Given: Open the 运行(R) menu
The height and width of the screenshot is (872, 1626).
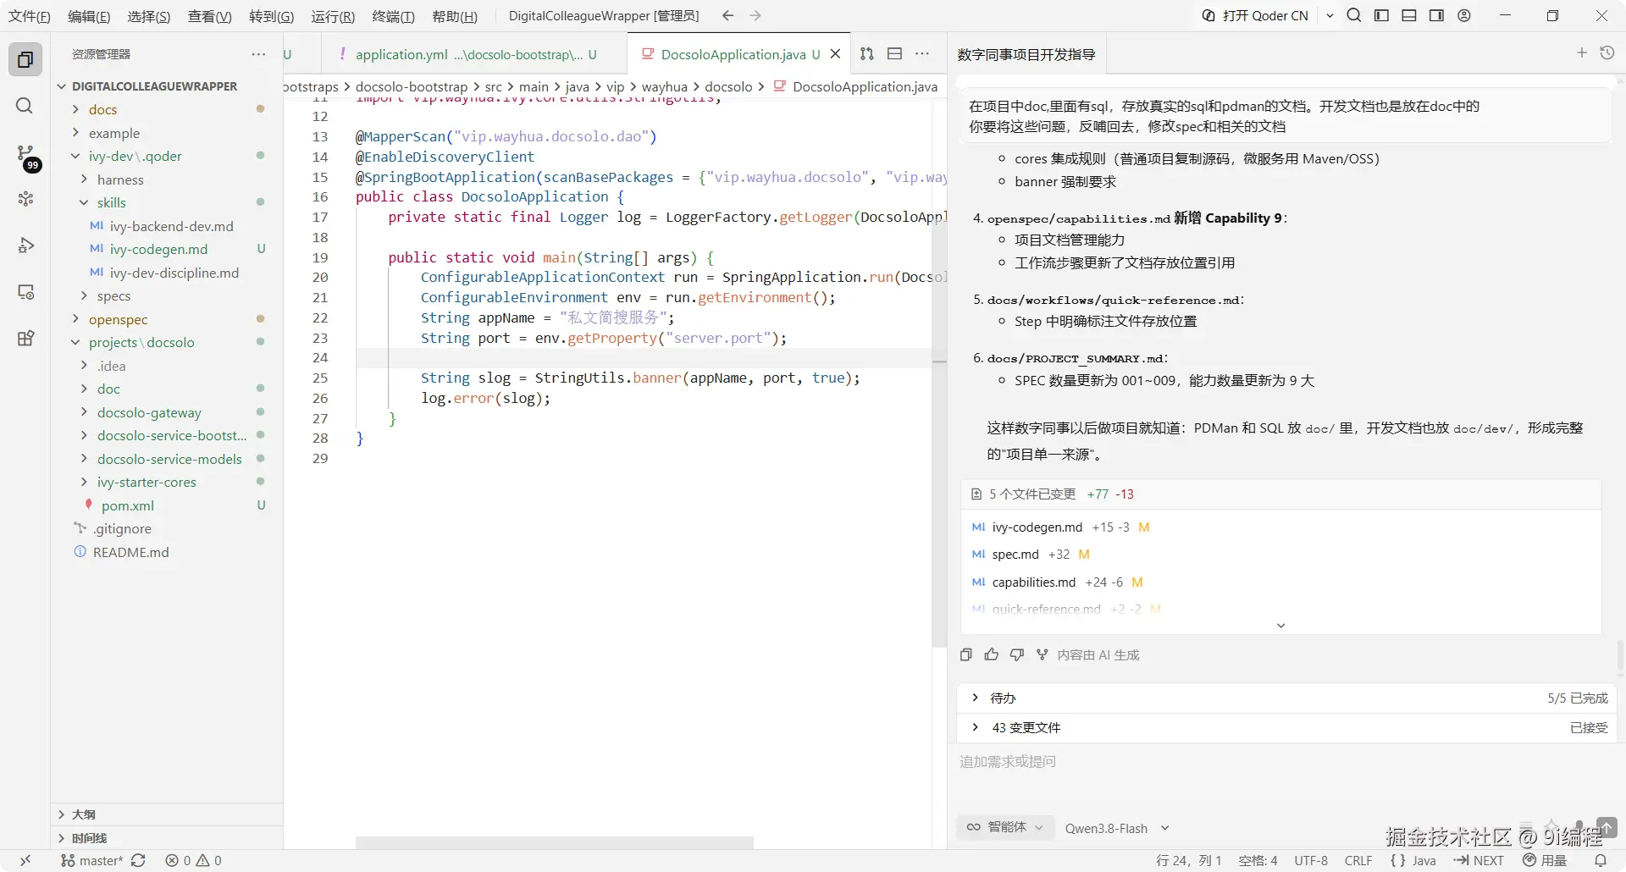Looking at the screenshot, I should coord(333,16).
